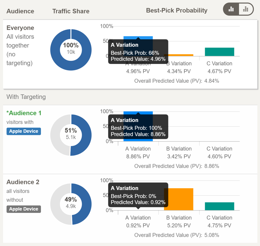Click the gray Apple Device tag
Viewport: 260px width, 246px height.
click(x=24, y=209)
